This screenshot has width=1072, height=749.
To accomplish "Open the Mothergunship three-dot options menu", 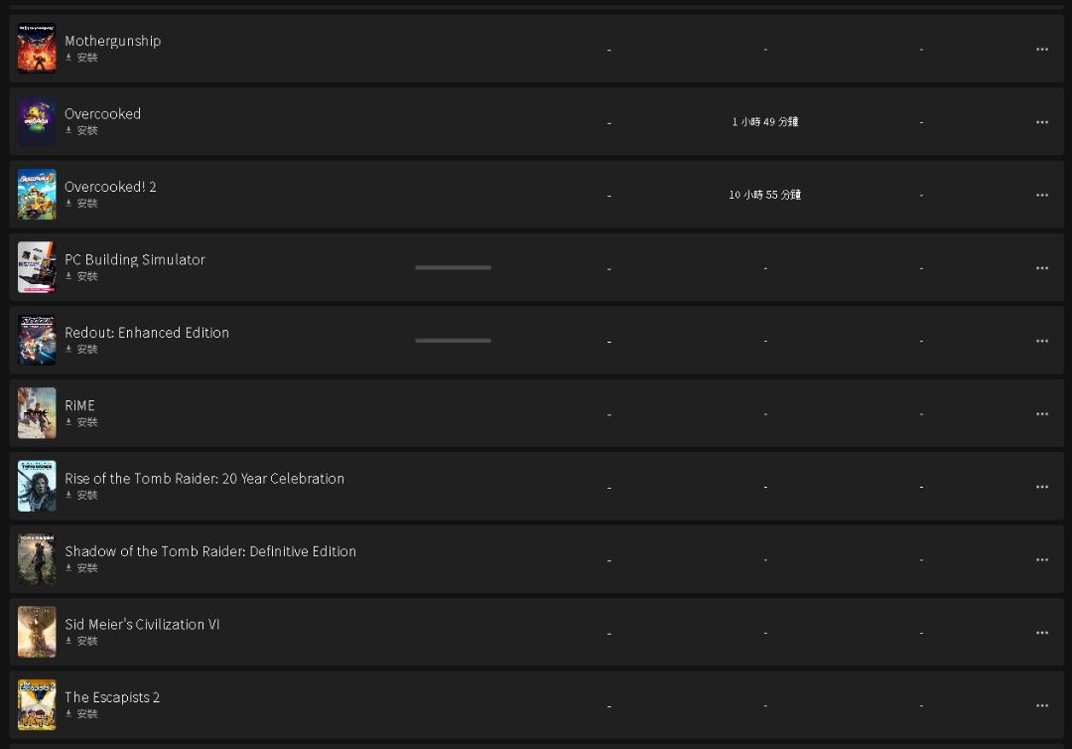I will [x=1041, y=49].
